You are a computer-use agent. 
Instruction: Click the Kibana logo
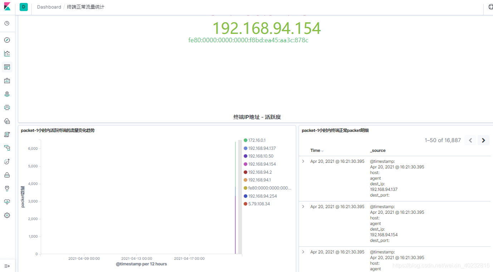(7, 6)
